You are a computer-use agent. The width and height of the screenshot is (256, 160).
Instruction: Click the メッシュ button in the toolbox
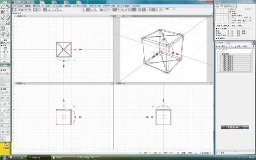click(6, 61)
